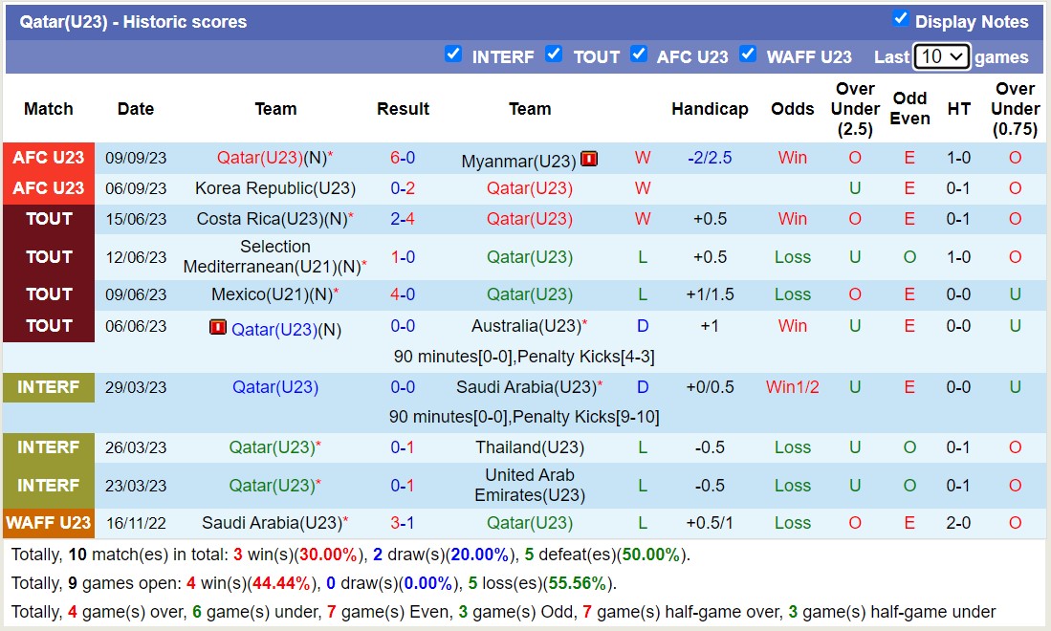Viewport: 1051px width, 631px height.
Task: Open the Last games count dropdown
Action: [x=942, y=56]
